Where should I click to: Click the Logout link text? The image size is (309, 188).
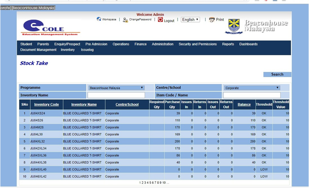click(169, 21)
